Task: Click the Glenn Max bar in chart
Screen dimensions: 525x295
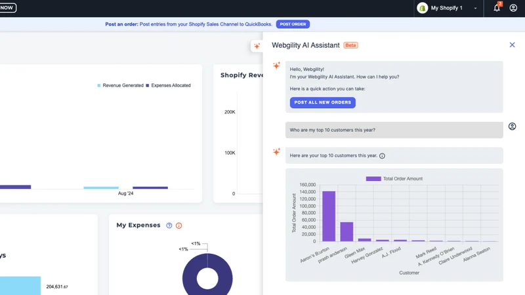Action: tap(365, 240)
